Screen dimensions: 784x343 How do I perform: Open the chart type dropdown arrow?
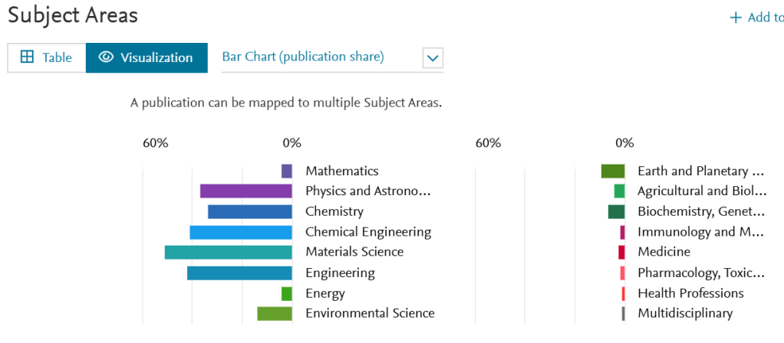tap(433, 57)
